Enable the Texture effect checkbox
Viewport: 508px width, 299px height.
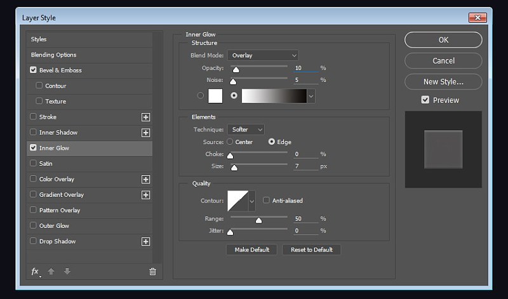click(39, 101)
